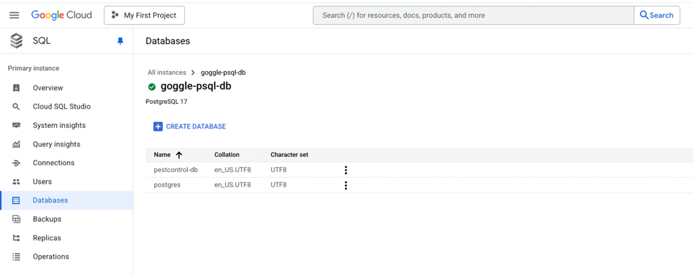Click UTF8 character set in pestcontrol-db row

click(278, 170)
